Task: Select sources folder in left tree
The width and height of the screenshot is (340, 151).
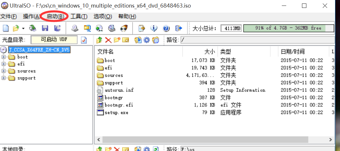Action: 26,71
